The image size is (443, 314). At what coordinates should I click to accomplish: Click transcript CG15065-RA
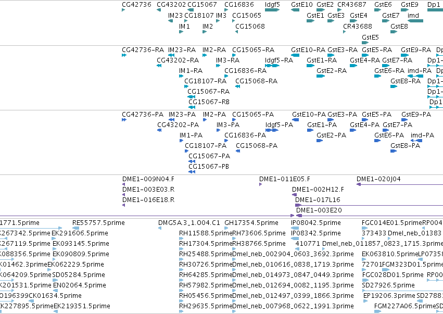[253, 50]
